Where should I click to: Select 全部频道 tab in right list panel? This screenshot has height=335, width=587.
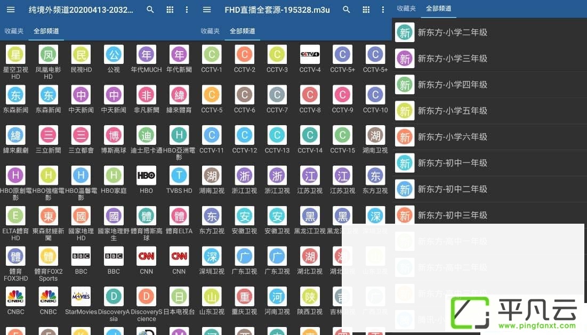point(438,8)
